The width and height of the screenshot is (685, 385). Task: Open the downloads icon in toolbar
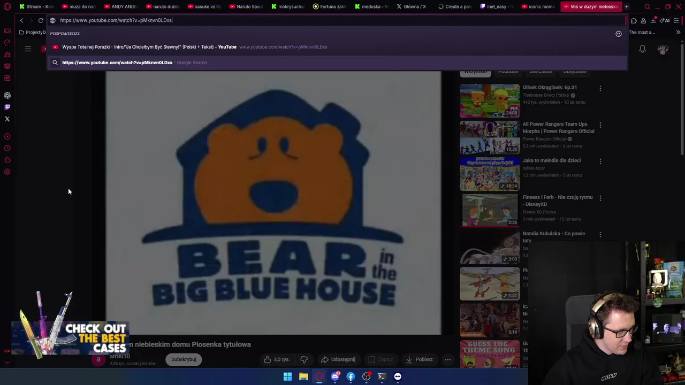pyautogui.click(x=653, y=20)
